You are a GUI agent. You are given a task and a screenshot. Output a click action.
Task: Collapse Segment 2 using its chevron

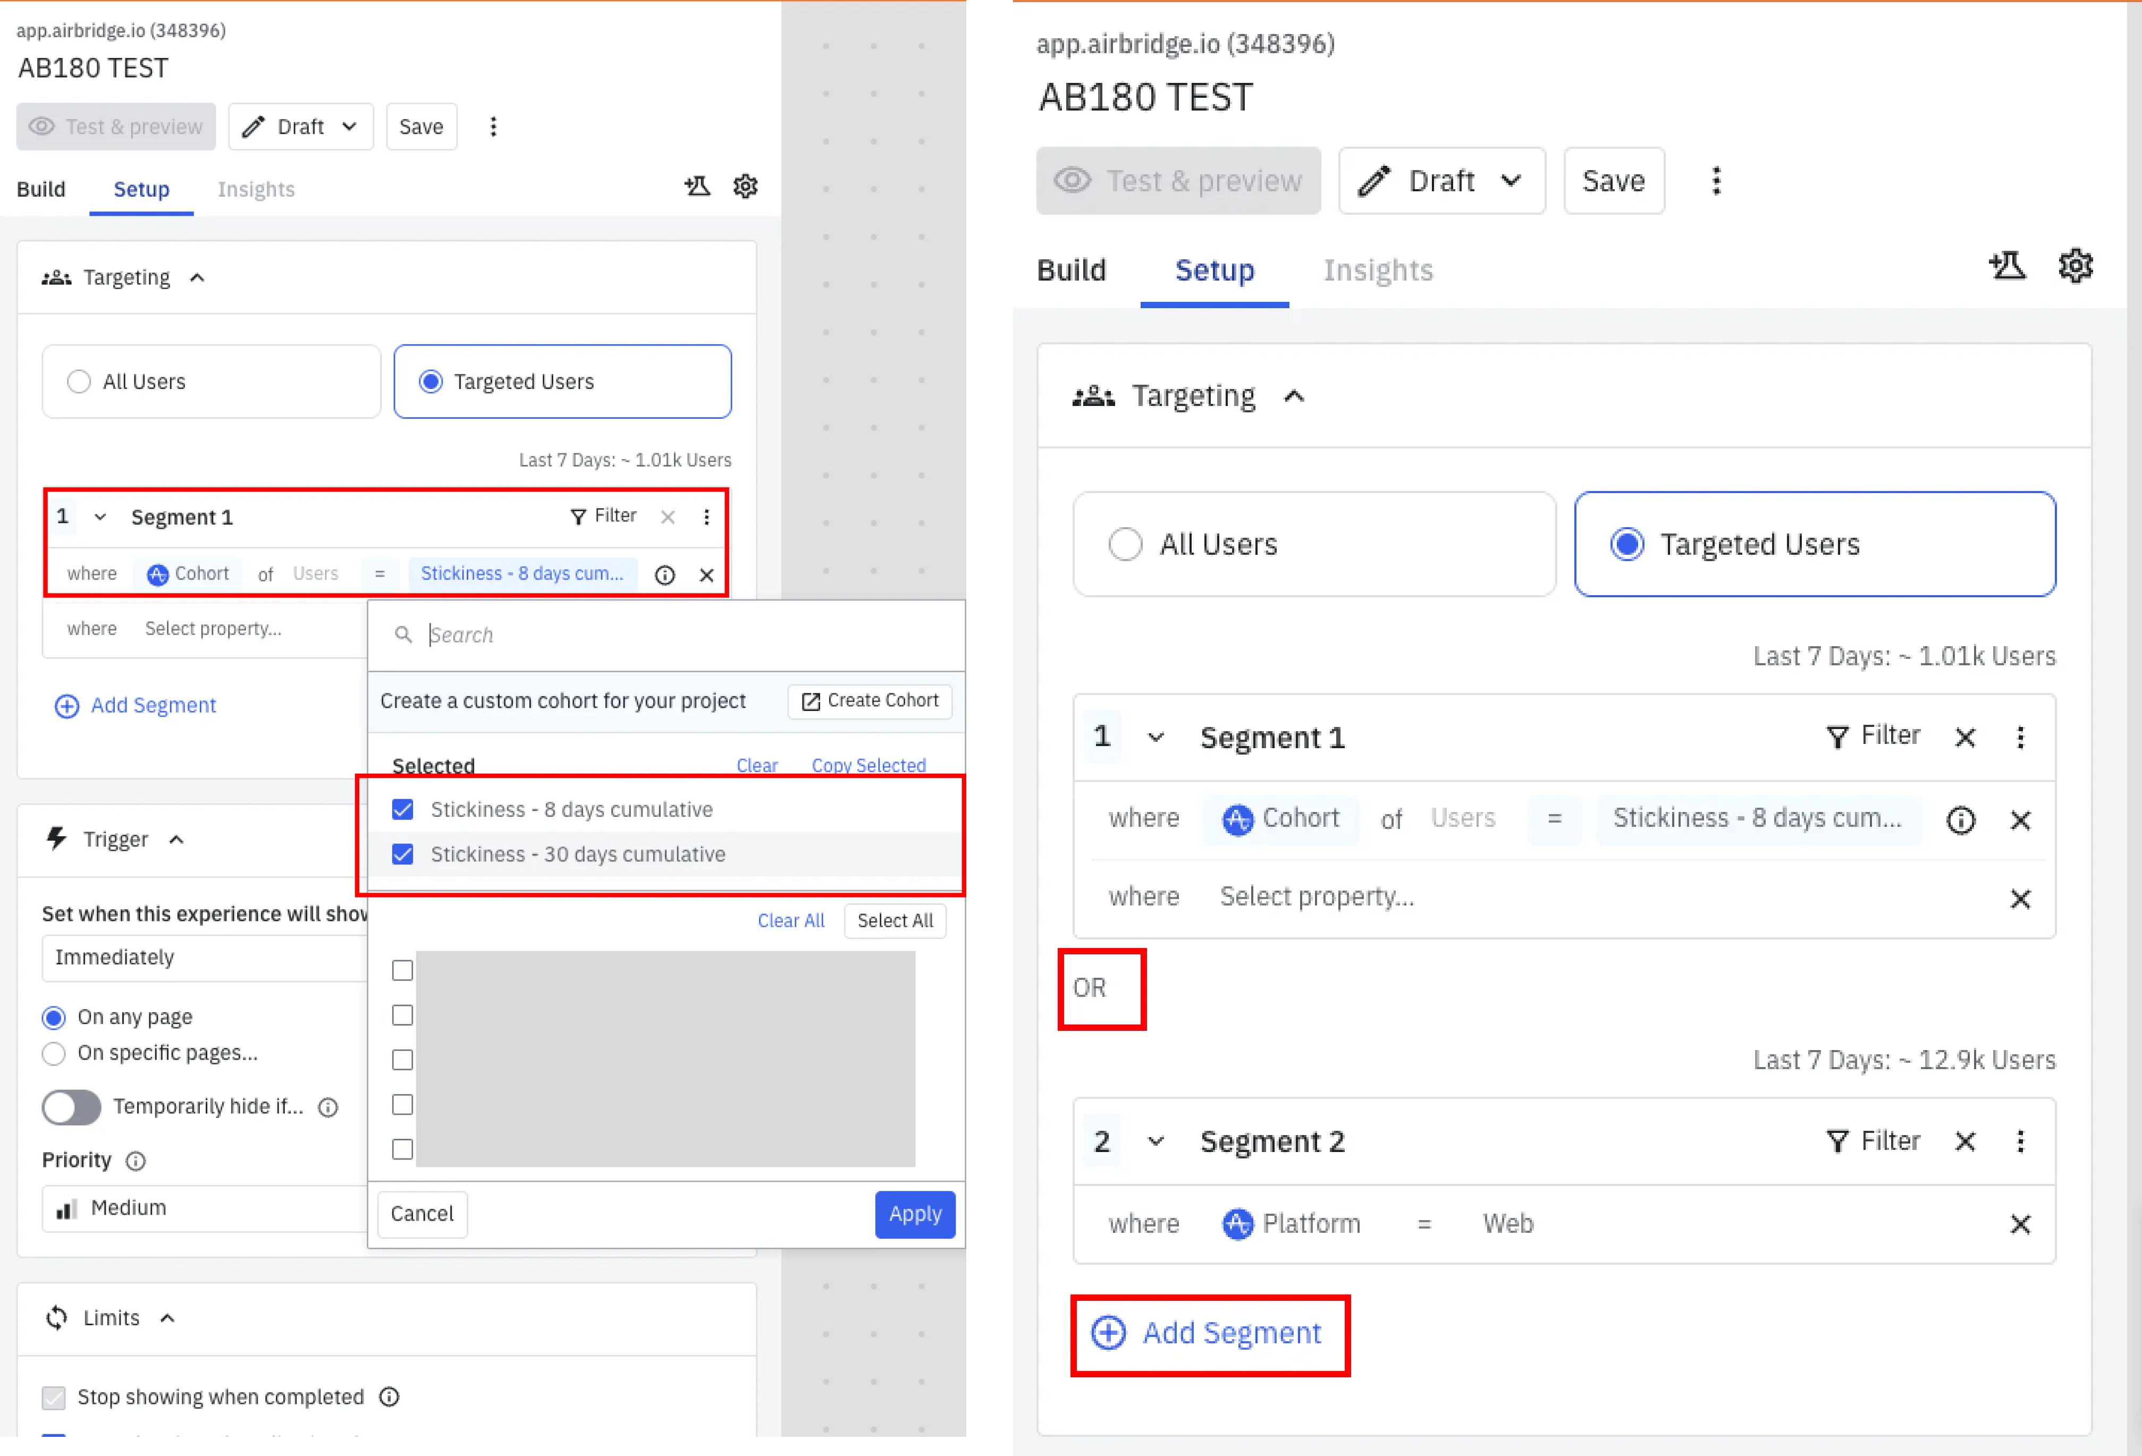tap(1155, 1142)
